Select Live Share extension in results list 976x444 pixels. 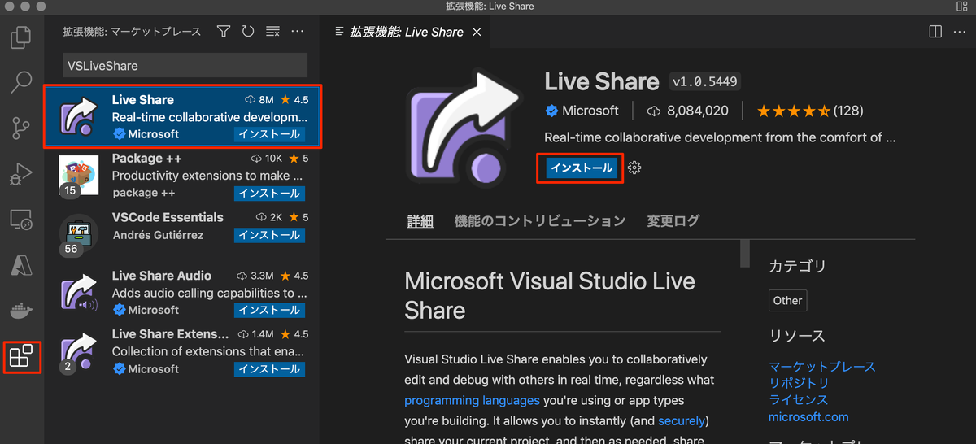[x=181, y=116]
